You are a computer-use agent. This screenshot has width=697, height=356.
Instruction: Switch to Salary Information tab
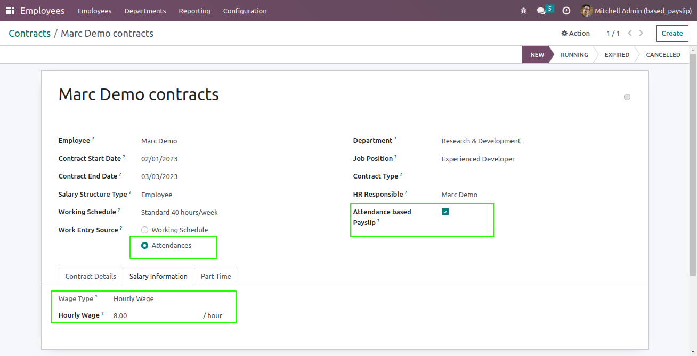point(158,276)
